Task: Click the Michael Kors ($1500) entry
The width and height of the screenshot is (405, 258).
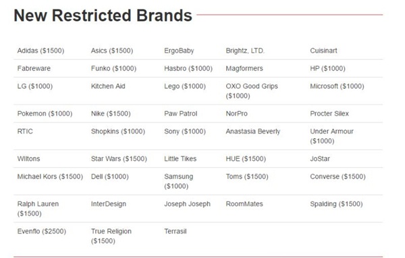Action: point(50,176)
